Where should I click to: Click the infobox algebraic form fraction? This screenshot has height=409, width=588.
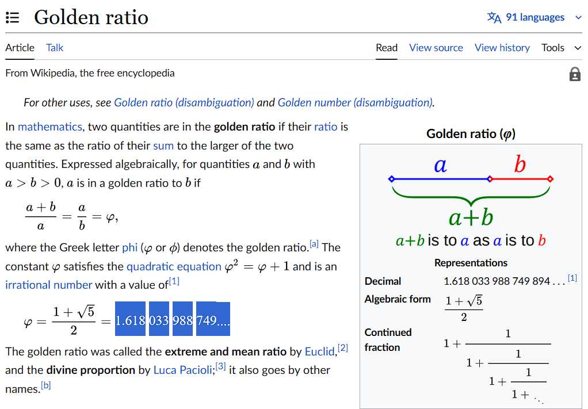point(464,309)
